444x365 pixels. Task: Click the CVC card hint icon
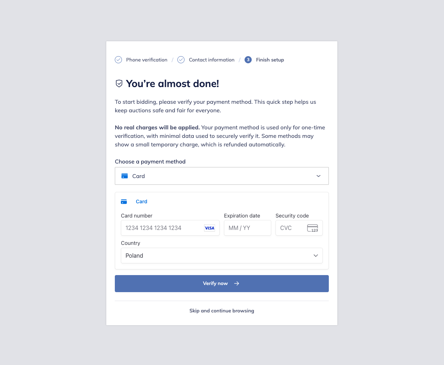[312, 228]
